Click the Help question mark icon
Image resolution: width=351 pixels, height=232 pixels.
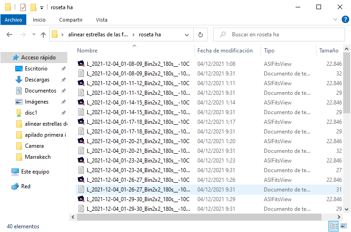[345, 19]
